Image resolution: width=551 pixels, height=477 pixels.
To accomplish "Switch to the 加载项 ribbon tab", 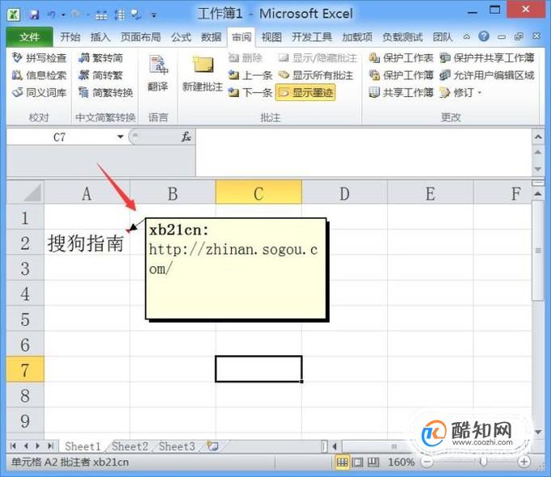I will point(357,37).
